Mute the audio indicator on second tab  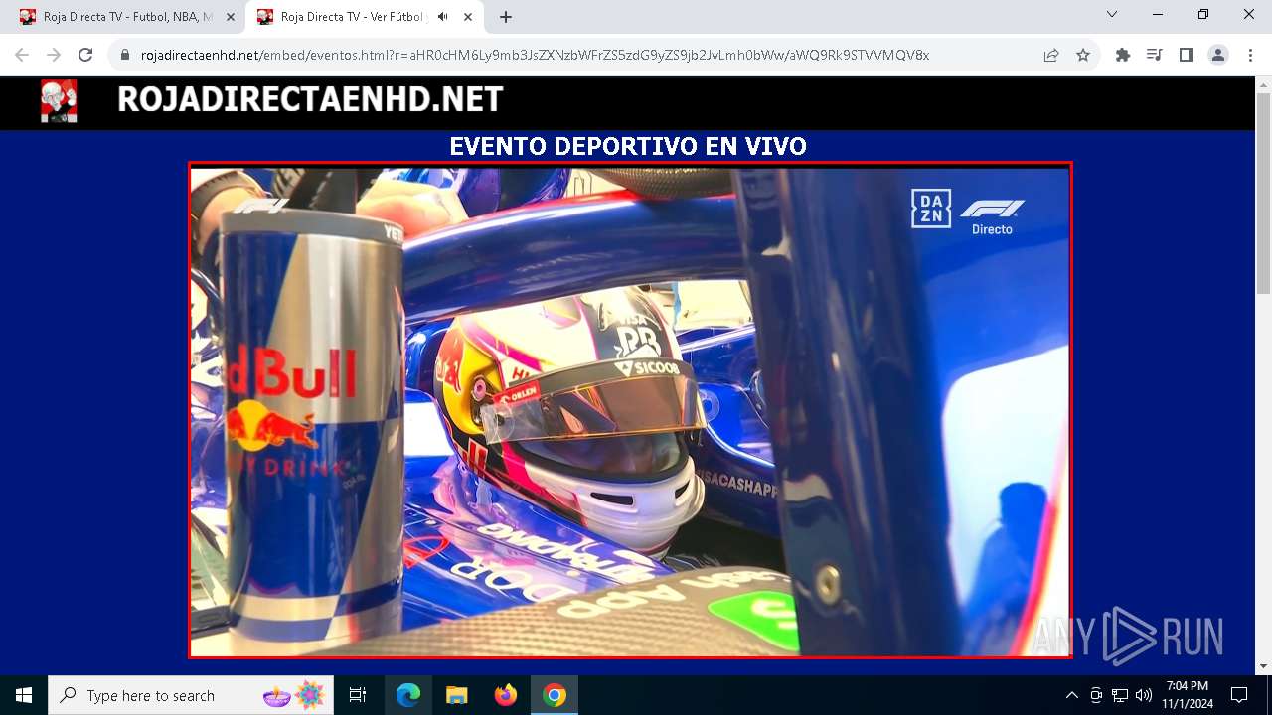(442, 17)
